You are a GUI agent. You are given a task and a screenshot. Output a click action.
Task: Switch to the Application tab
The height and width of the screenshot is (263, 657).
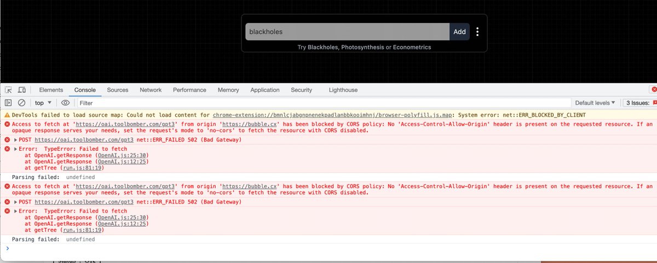click(265, 90)
